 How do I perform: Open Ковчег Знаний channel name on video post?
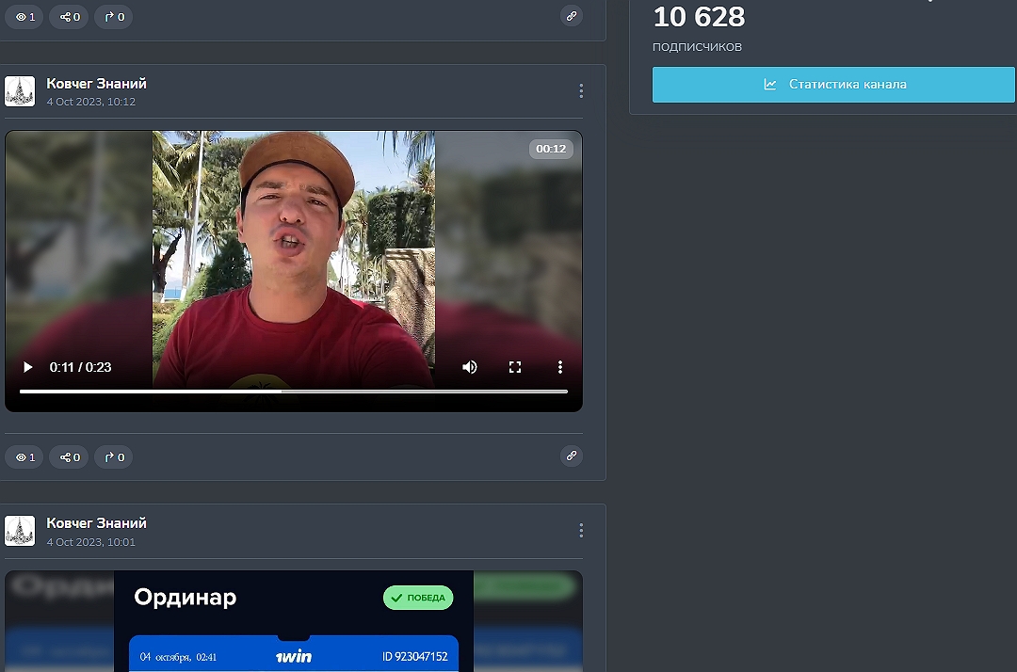96,84
